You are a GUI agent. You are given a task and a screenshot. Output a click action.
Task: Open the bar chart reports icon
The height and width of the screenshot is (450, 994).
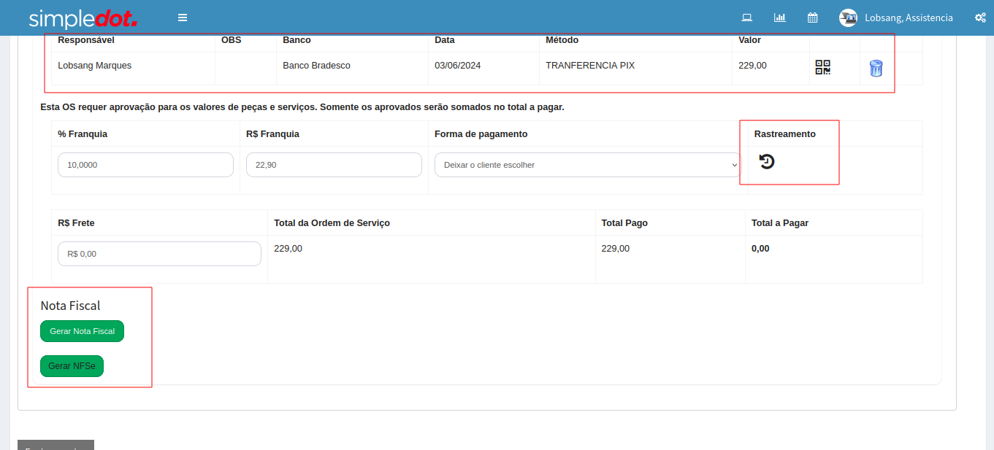coord(779,18)
